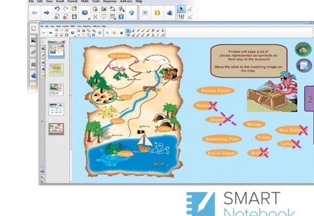Image resolution: width=314 pixels, height=216 pixels.
Task: Click the pirate ship on the map
Action: coord(145,141)
